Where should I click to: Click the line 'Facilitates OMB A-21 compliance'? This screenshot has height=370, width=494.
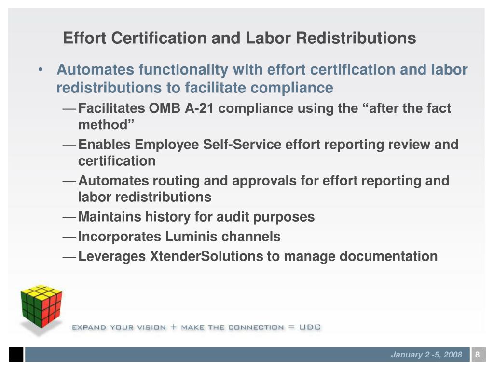point(265,116)
